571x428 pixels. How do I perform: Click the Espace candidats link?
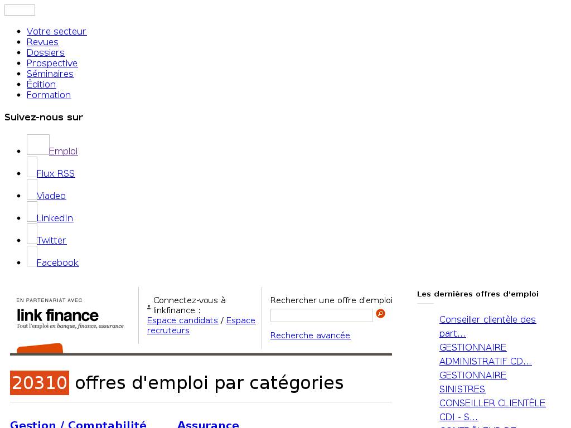pyautogui.click(x=182, y=320)
